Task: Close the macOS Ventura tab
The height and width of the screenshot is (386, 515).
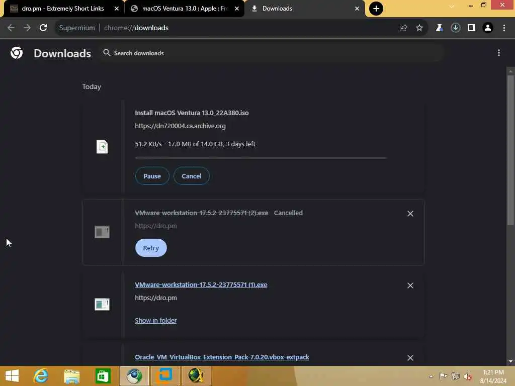Action: tap(237, 9)
